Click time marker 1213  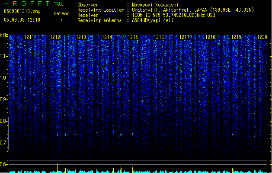(81, 37)
